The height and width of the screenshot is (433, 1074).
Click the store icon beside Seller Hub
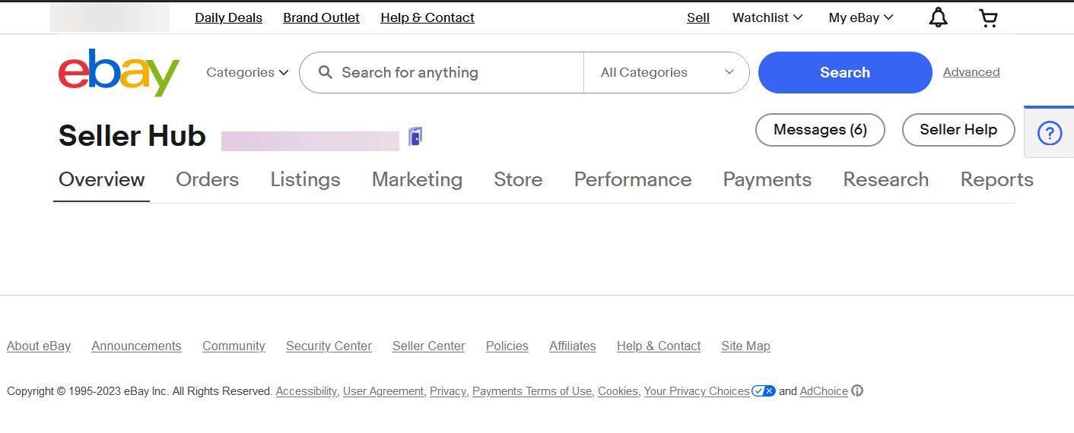[x=415, y=137]
